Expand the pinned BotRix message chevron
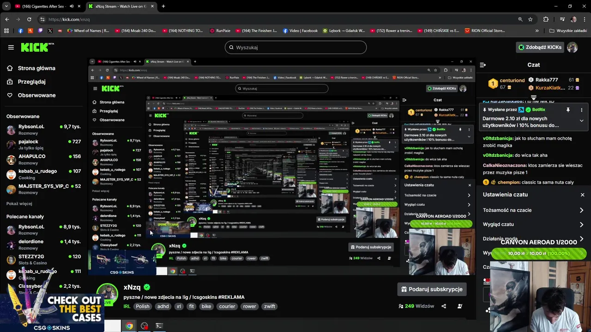591x332 pixels. coord(581,121)
